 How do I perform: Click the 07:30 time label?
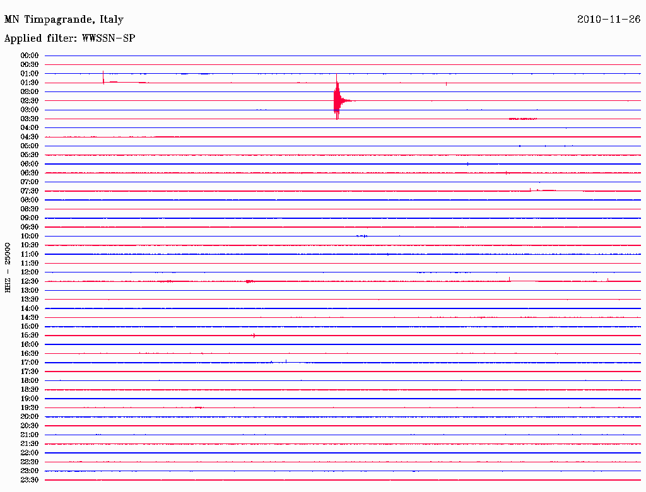click(x=29, y=191)
